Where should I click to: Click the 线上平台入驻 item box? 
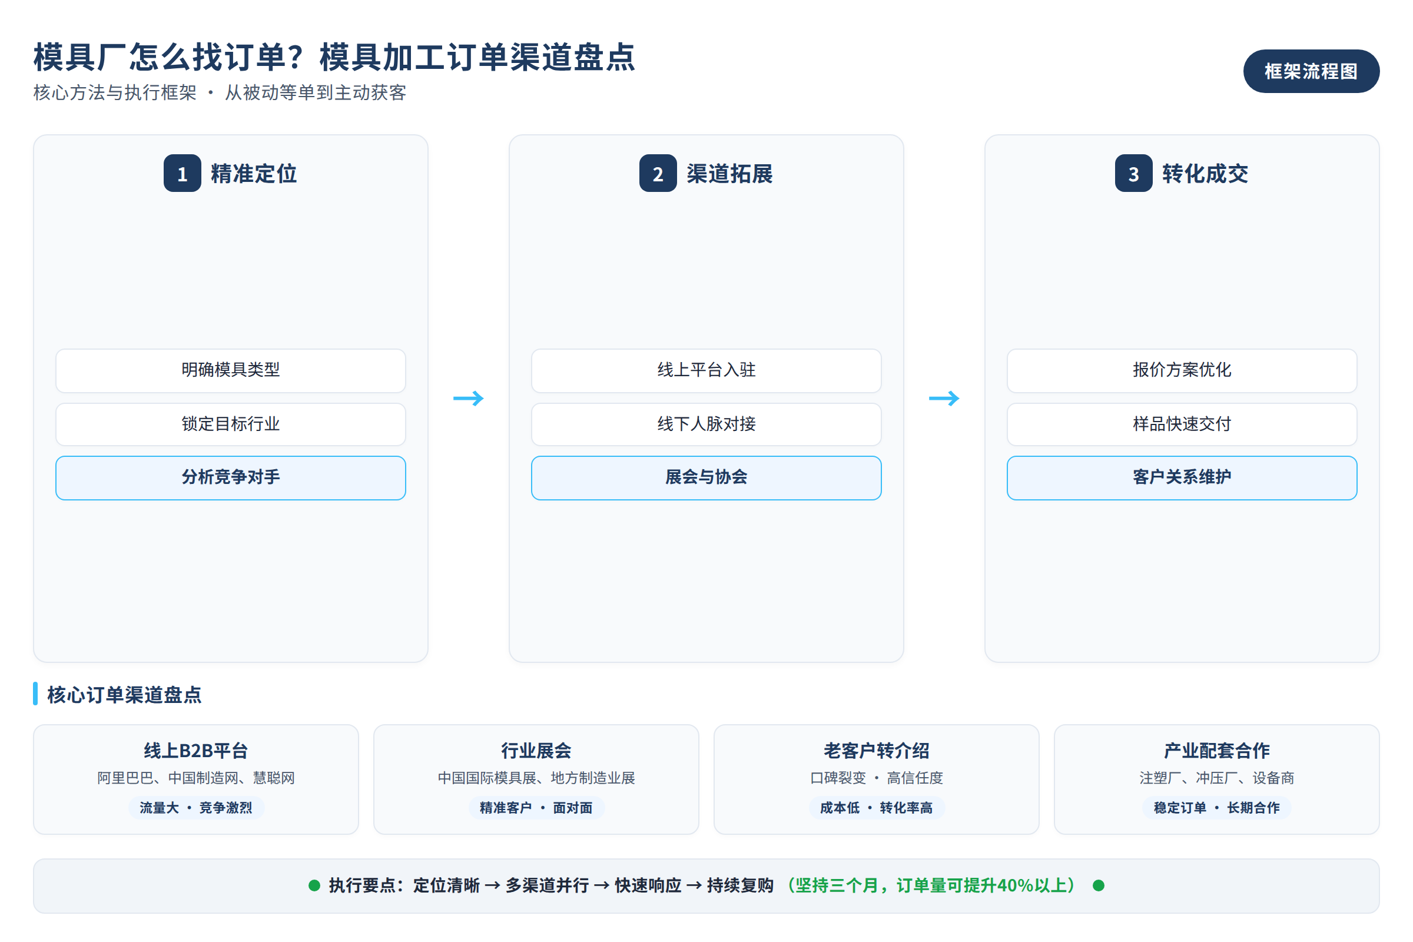(x=706, y=370)
